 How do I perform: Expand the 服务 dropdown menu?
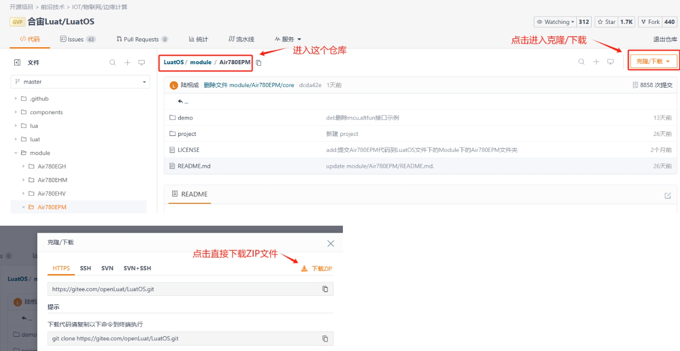click(x=288, y=39)
